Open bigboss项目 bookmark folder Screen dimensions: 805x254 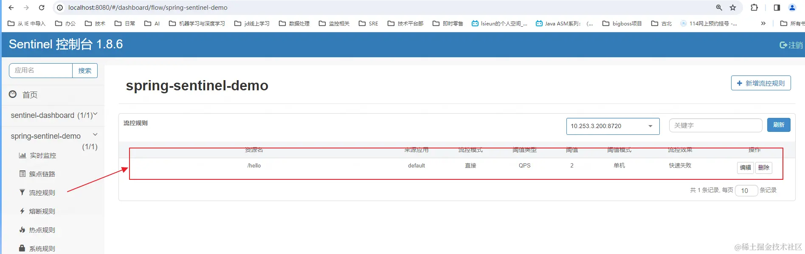[x=622, y=23]
